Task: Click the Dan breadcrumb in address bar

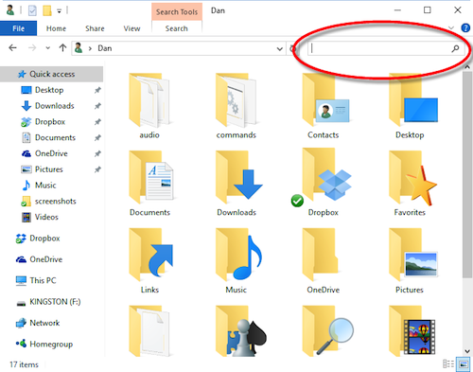Action: point(105,48)
